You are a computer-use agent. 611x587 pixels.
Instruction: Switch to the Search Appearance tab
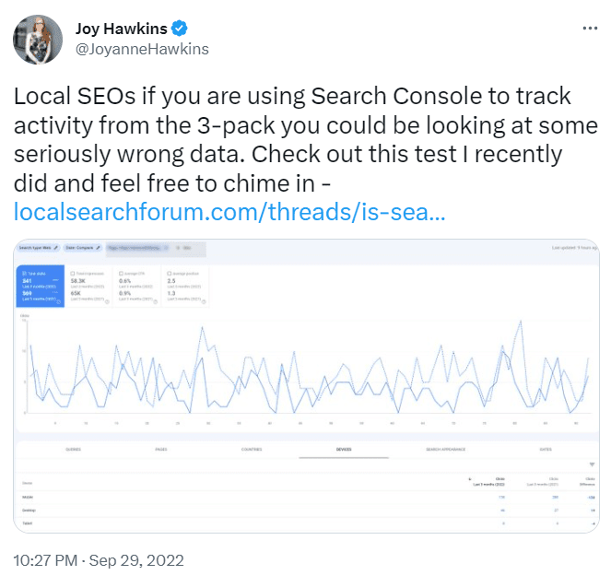pos(445,450)
